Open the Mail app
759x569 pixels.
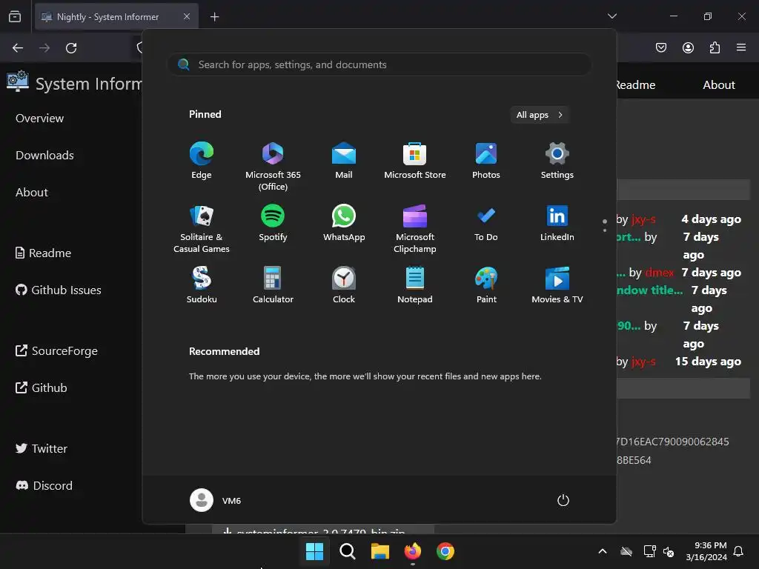(x=344, y=161)
